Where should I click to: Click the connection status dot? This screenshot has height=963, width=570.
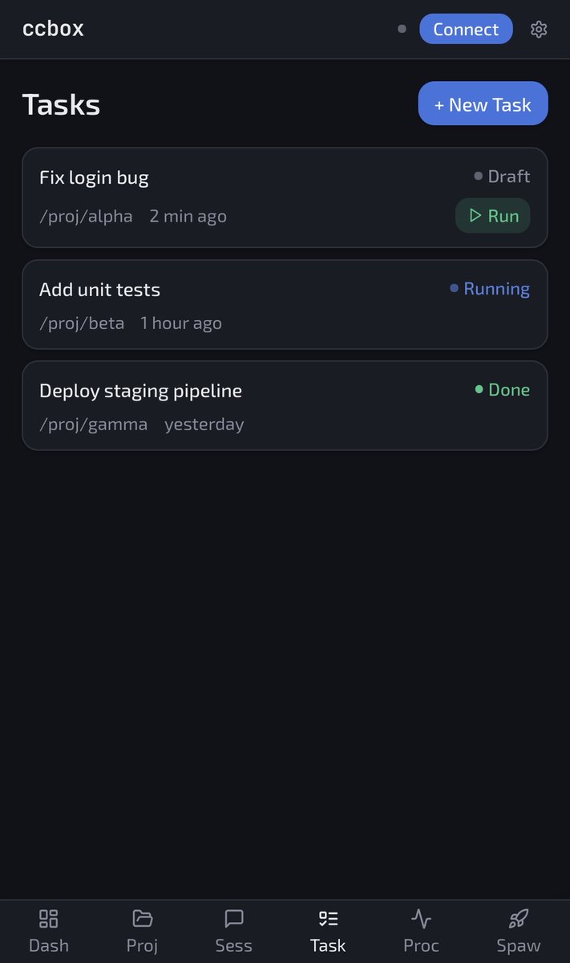pyautogui.click(x=402, y=30)
